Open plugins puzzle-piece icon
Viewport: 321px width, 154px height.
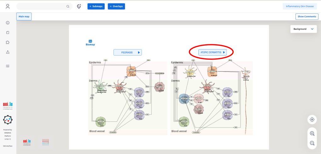click(x=8, y=42)
